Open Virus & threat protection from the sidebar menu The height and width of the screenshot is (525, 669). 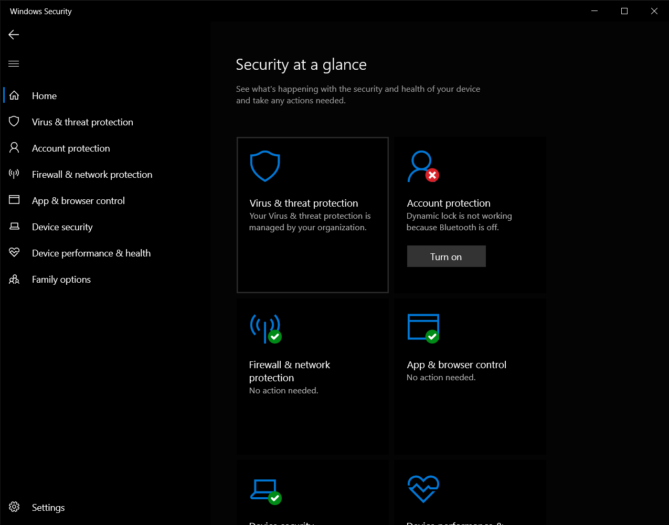click(82, 121)
